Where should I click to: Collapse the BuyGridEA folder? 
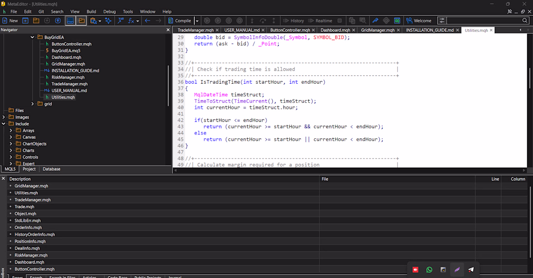32,37
